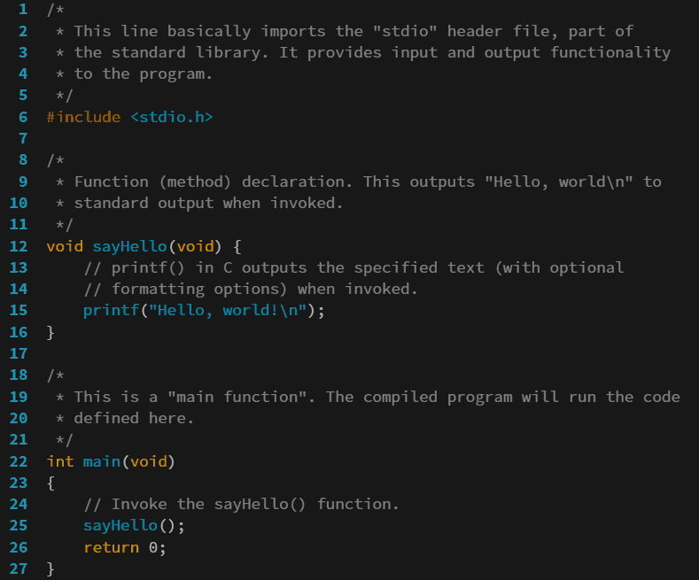
Task: Click the closing brace on line 16
Action: click(x=51, y=332)
